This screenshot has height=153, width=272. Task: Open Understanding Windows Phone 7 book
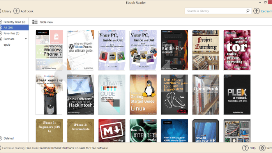coord(49,50)
